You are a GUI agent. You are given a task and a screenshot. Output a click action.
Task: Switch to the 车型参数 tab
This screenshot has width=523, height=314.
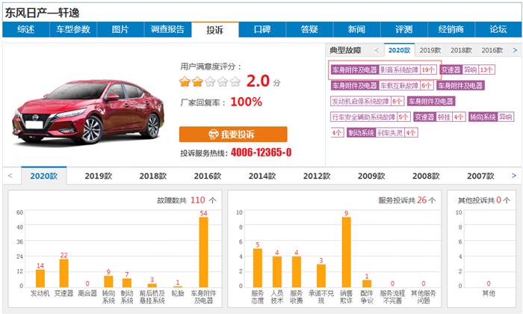pos(73,29)
